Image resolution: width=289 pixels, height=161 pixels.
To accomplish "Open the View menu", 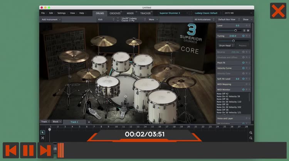I will pos(73,13).
